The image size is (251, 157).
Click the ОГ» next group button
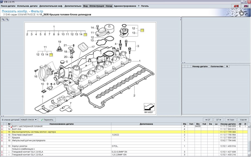(x=219, y=120)
